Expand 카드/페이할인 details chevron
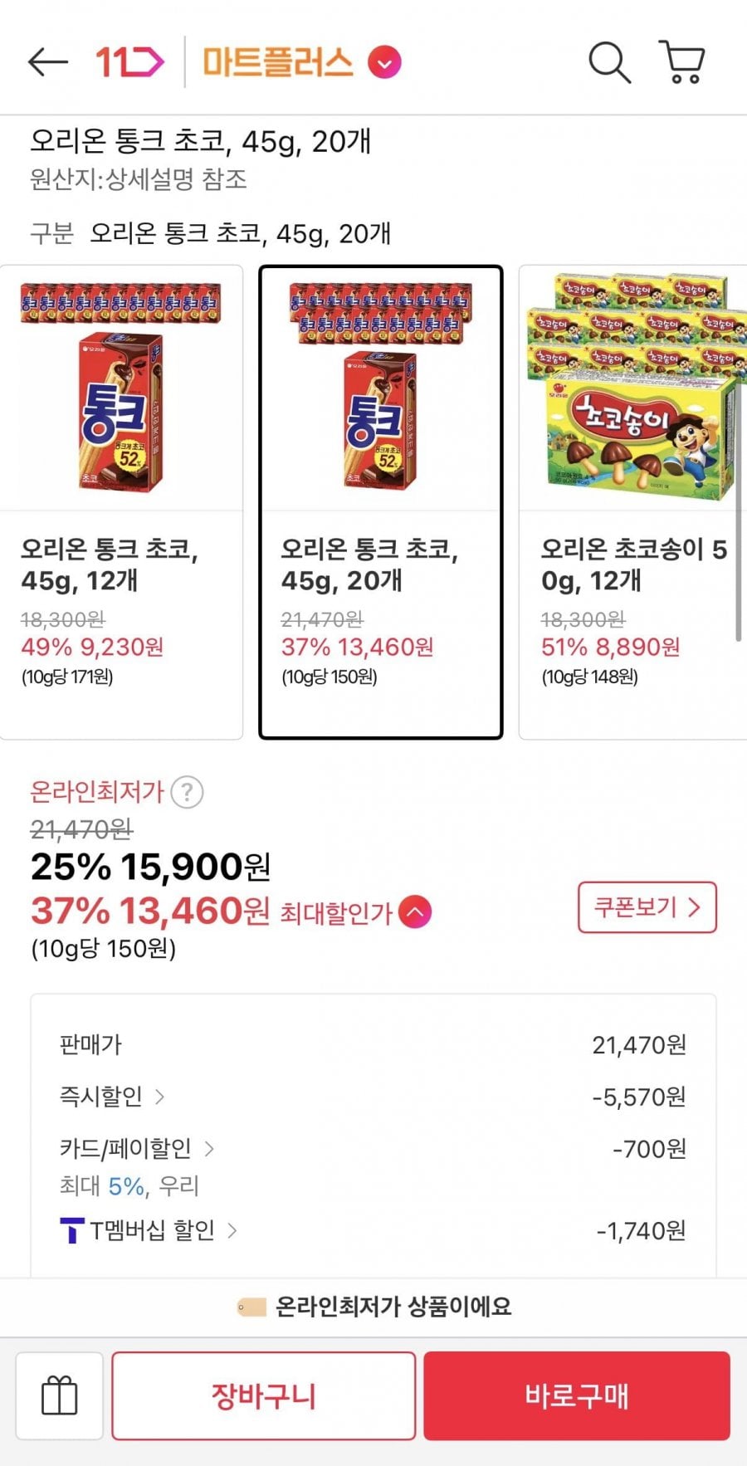Viewport: 747px width, 1466px height. pos(209,1149)
